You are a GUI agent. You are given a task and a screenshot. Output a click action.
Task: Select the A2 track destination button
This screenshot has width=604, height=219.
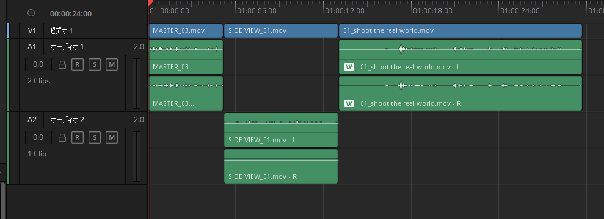coord(32,120)
